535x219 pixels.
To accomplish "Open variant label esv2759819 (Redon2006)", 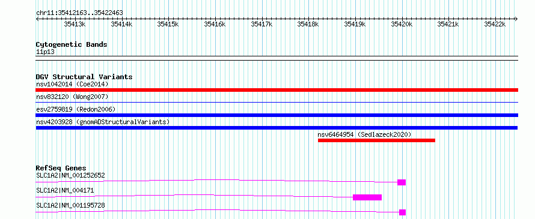I will [76, 109].
